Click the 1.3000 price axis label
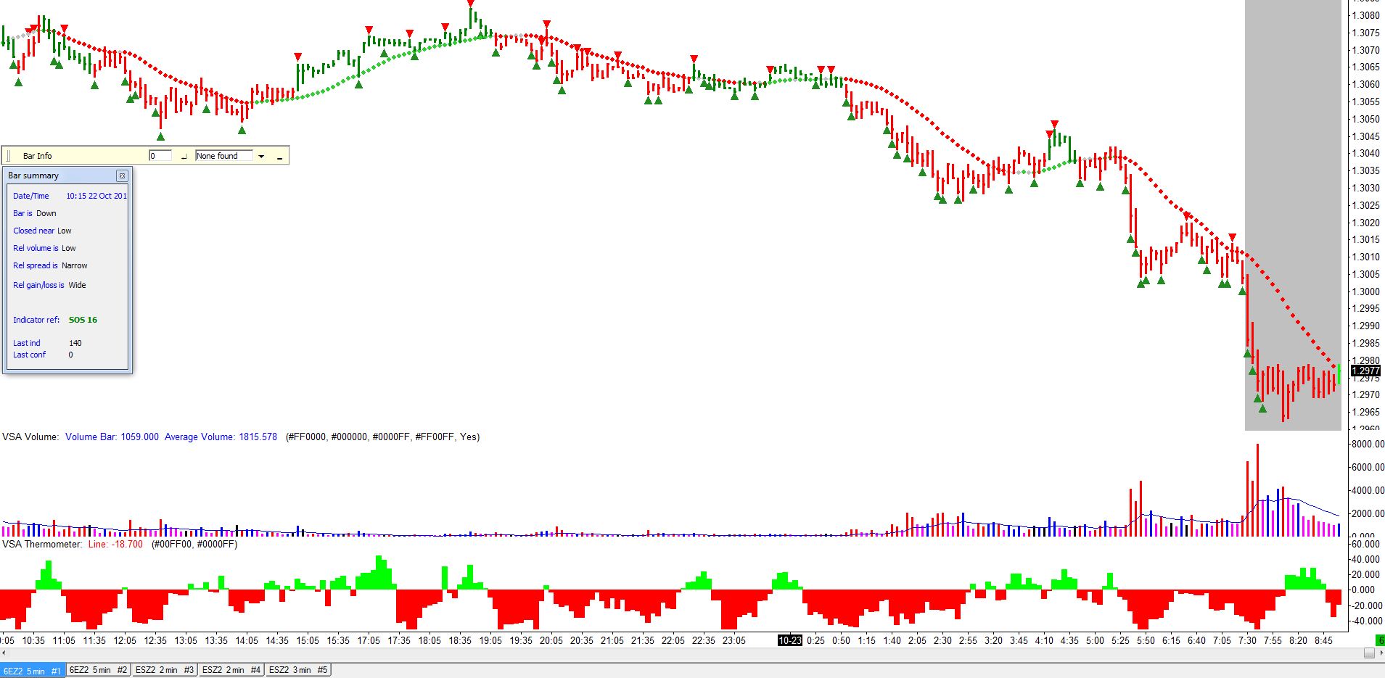 click(x=1365, y=292)
